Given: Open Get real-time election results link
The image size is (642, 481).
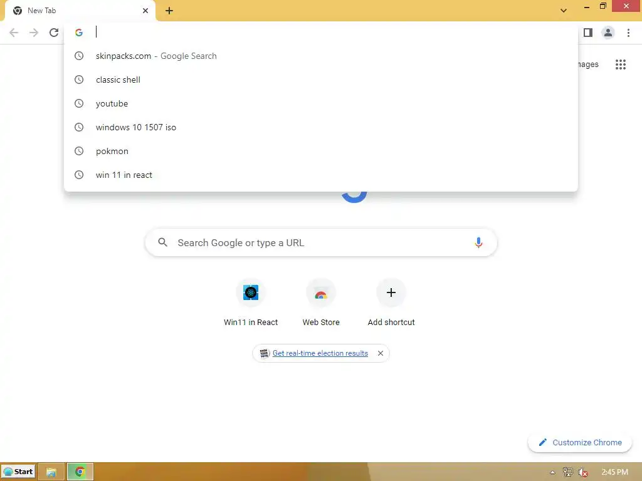Looking at the screenshot, I should [x=320, y=353].
